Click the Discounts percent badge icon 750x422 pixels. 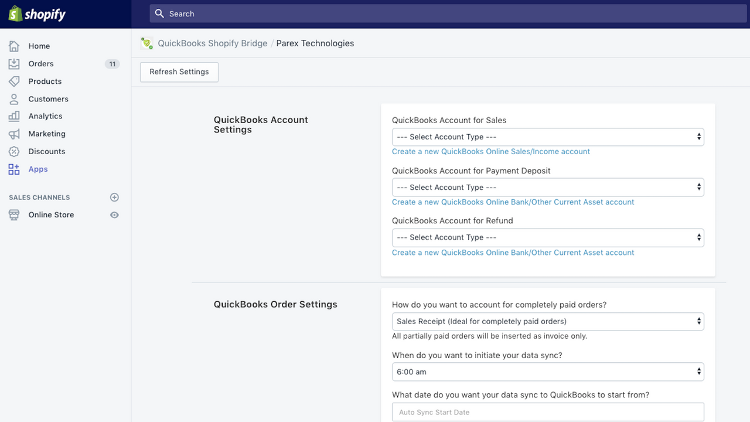[x=14, y=151]
